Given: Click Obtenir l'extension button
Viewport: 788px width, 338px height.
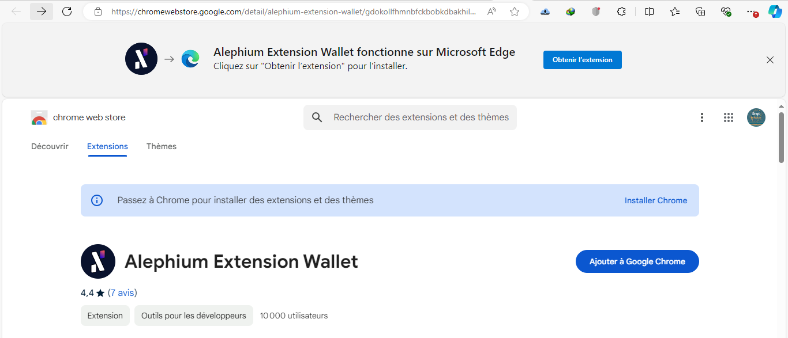Looking at the screenshot, I should tap(583, 60).
